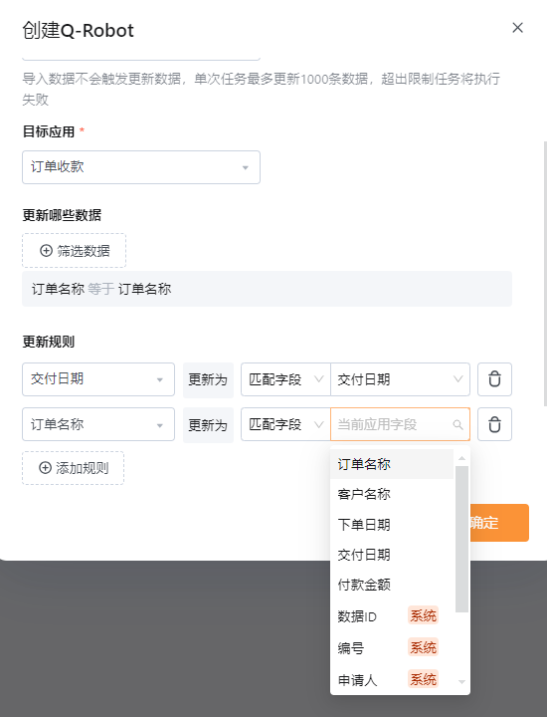547x717 pixels.
Task: Open 订单名称 target field dropdown
Action: pos(98,424)
